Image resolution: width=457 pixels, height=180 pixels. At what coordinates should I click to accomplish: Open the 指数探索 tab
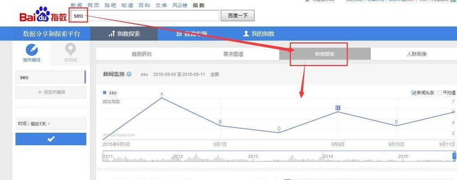tap(124, 34)
